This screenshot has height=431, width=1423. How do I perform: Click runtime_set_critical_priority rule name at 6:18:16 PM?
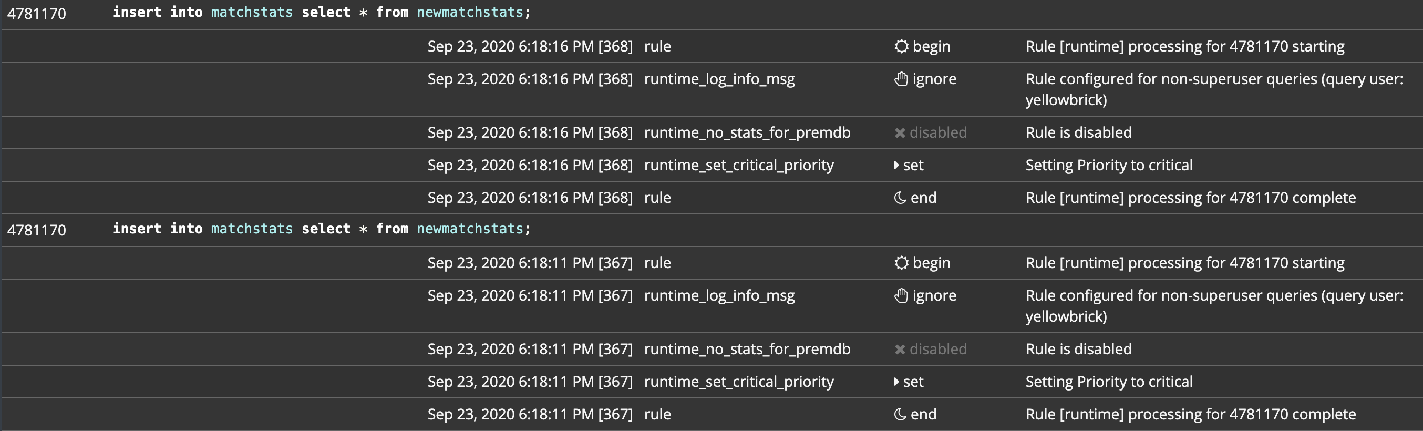(739, 165)
